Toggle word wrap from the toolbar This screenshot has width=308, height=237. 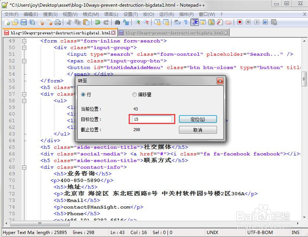click(x=177, y=23)
